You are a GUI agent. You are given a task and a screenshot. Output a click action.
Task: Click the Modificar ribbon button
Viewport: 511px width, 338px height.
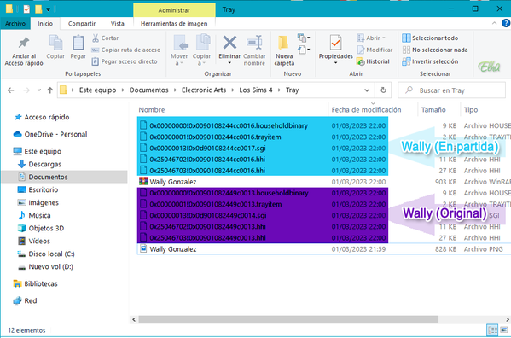coord(375,50)
